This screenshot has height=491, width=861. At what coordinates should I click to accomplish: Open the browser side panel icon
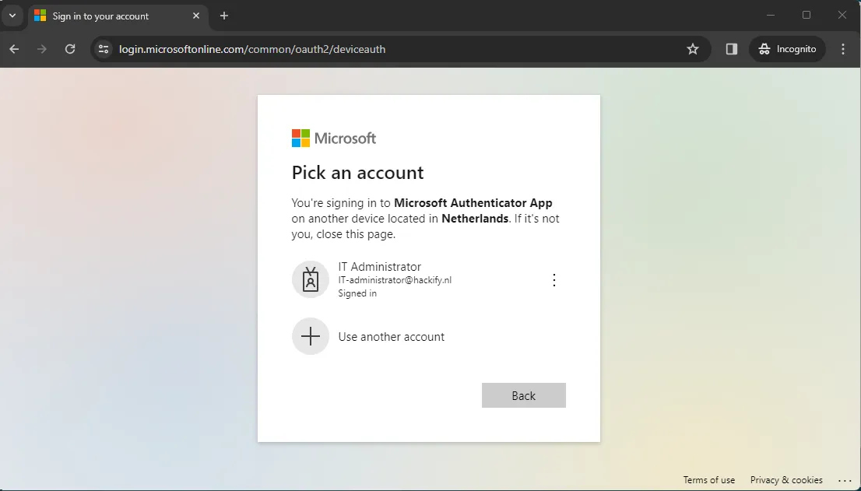coord(730,48)
